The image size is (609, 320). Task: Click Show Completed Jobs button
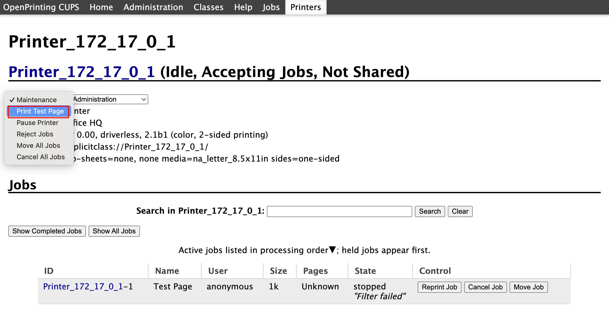47,231
